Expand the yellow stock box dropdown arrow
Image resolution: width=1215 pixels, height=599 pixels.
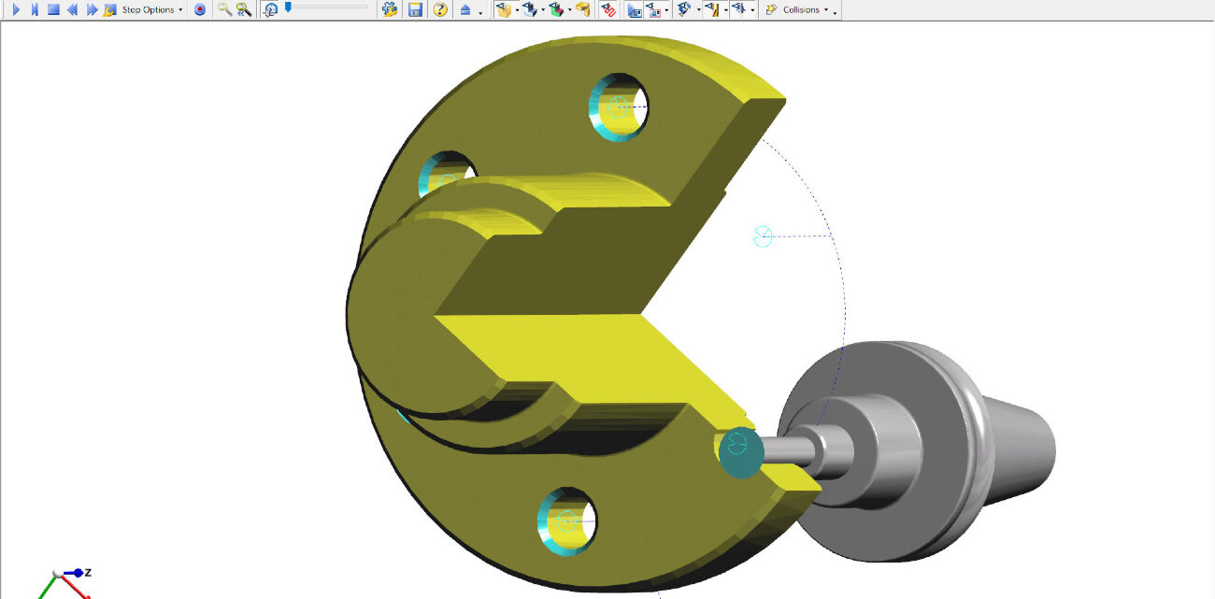(517, 10)
